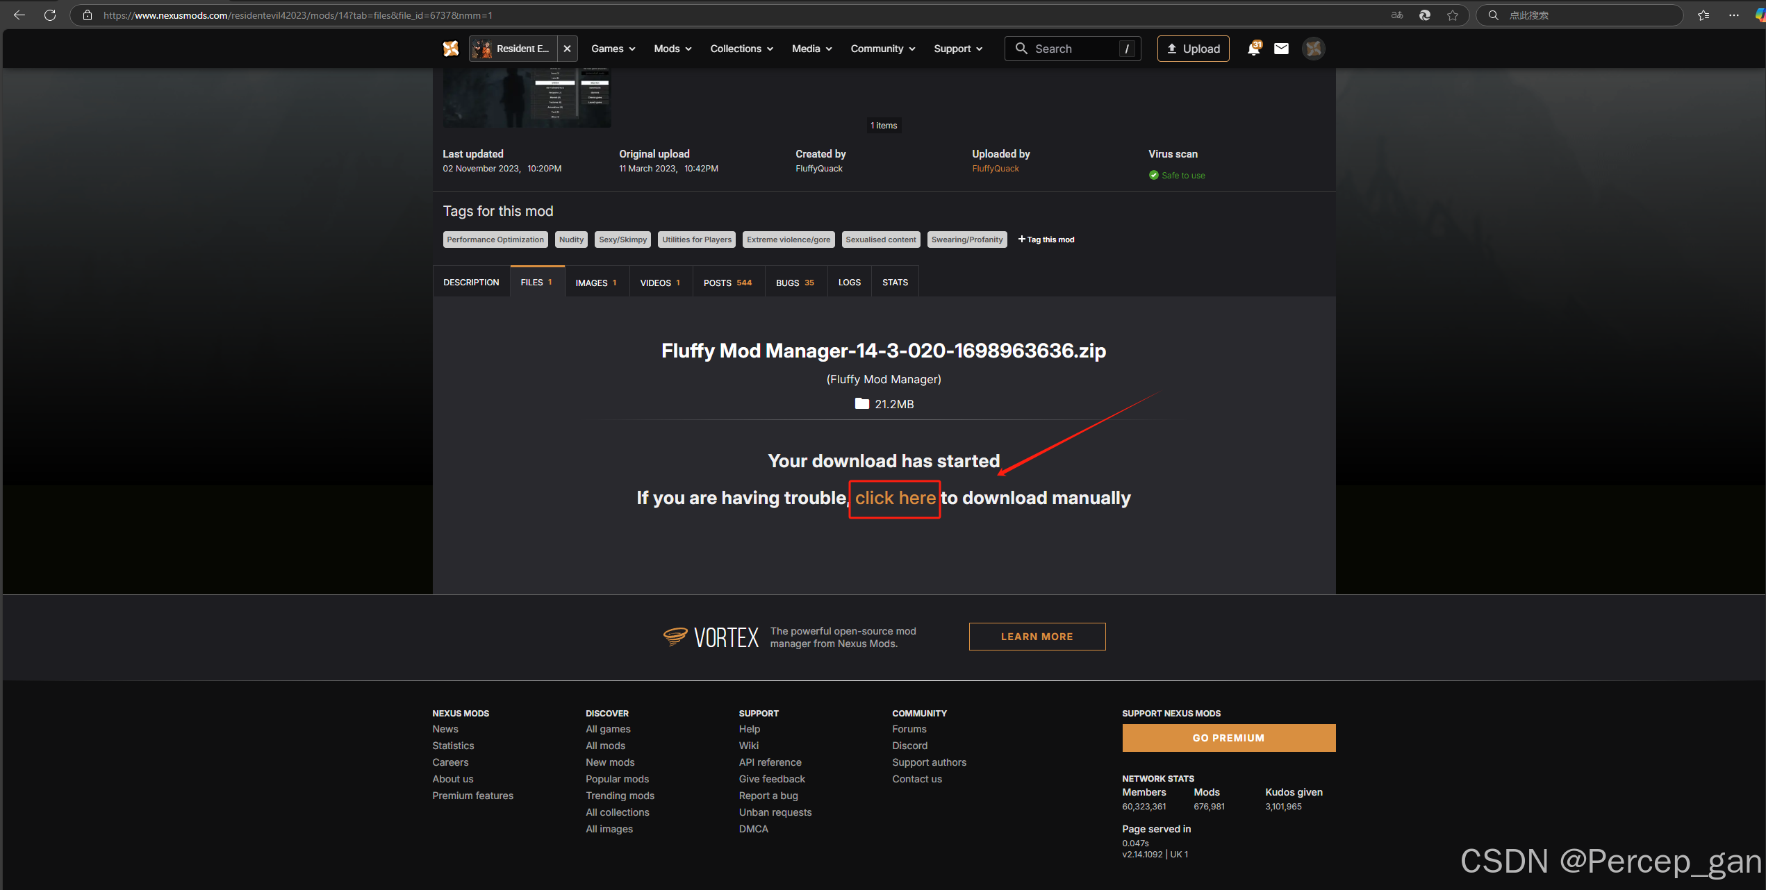Open browser settings ellipsis menu
1766x890 pixels.
click(x=1734, y=15)
